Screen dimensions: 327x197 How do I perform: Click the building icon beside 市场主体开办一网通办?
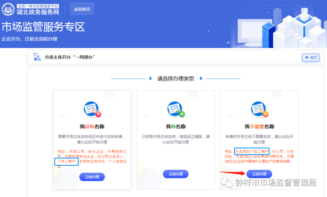(x=37, y=56)
